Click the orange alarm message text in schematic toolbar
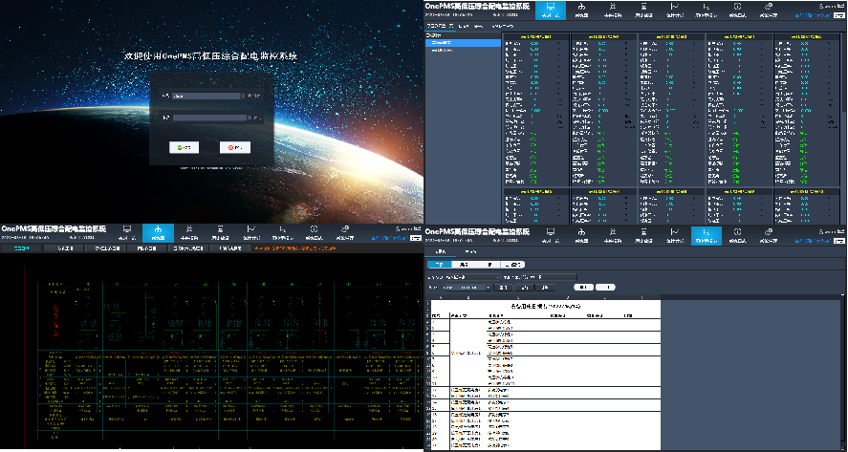The height and width of the screenshot is (452, 848). (294, 248)
